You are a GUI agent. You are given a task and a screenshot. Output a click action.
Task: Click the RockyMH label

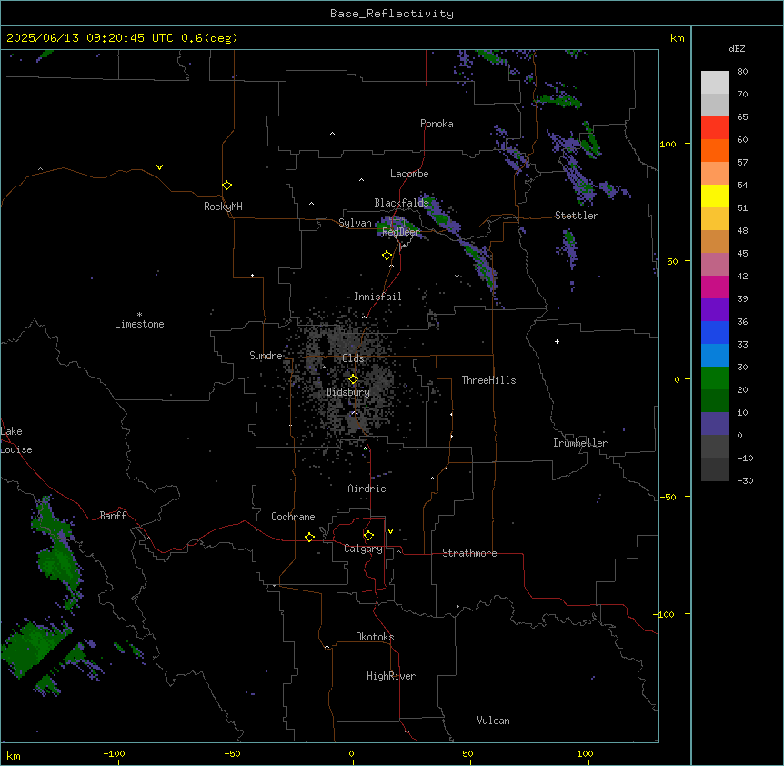pyautogui.click(x=223, y=207)
